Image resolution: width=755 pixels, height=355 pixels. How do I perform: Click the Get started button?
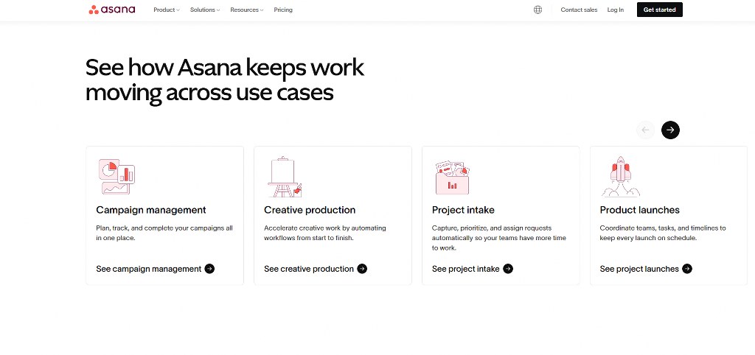[x=660, y=10]
